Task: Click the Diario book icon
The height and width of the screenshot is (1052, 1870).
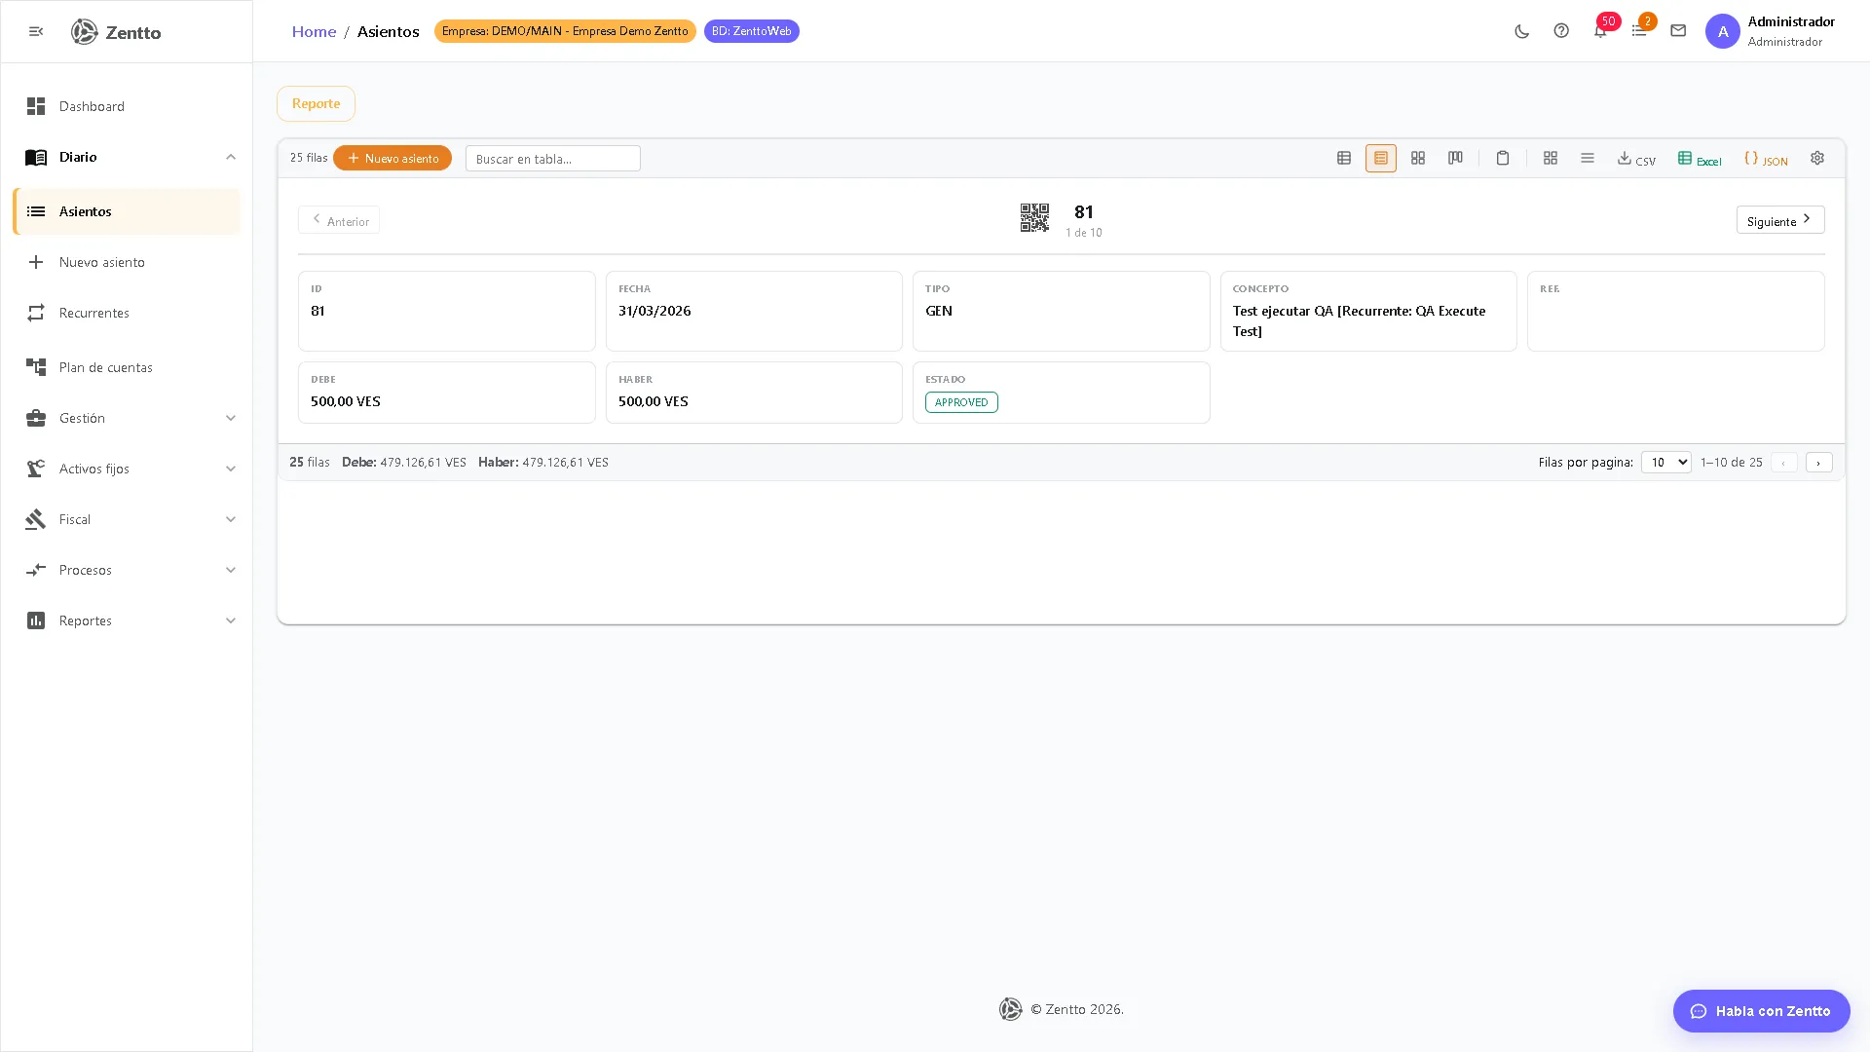Action: (36, 157)
